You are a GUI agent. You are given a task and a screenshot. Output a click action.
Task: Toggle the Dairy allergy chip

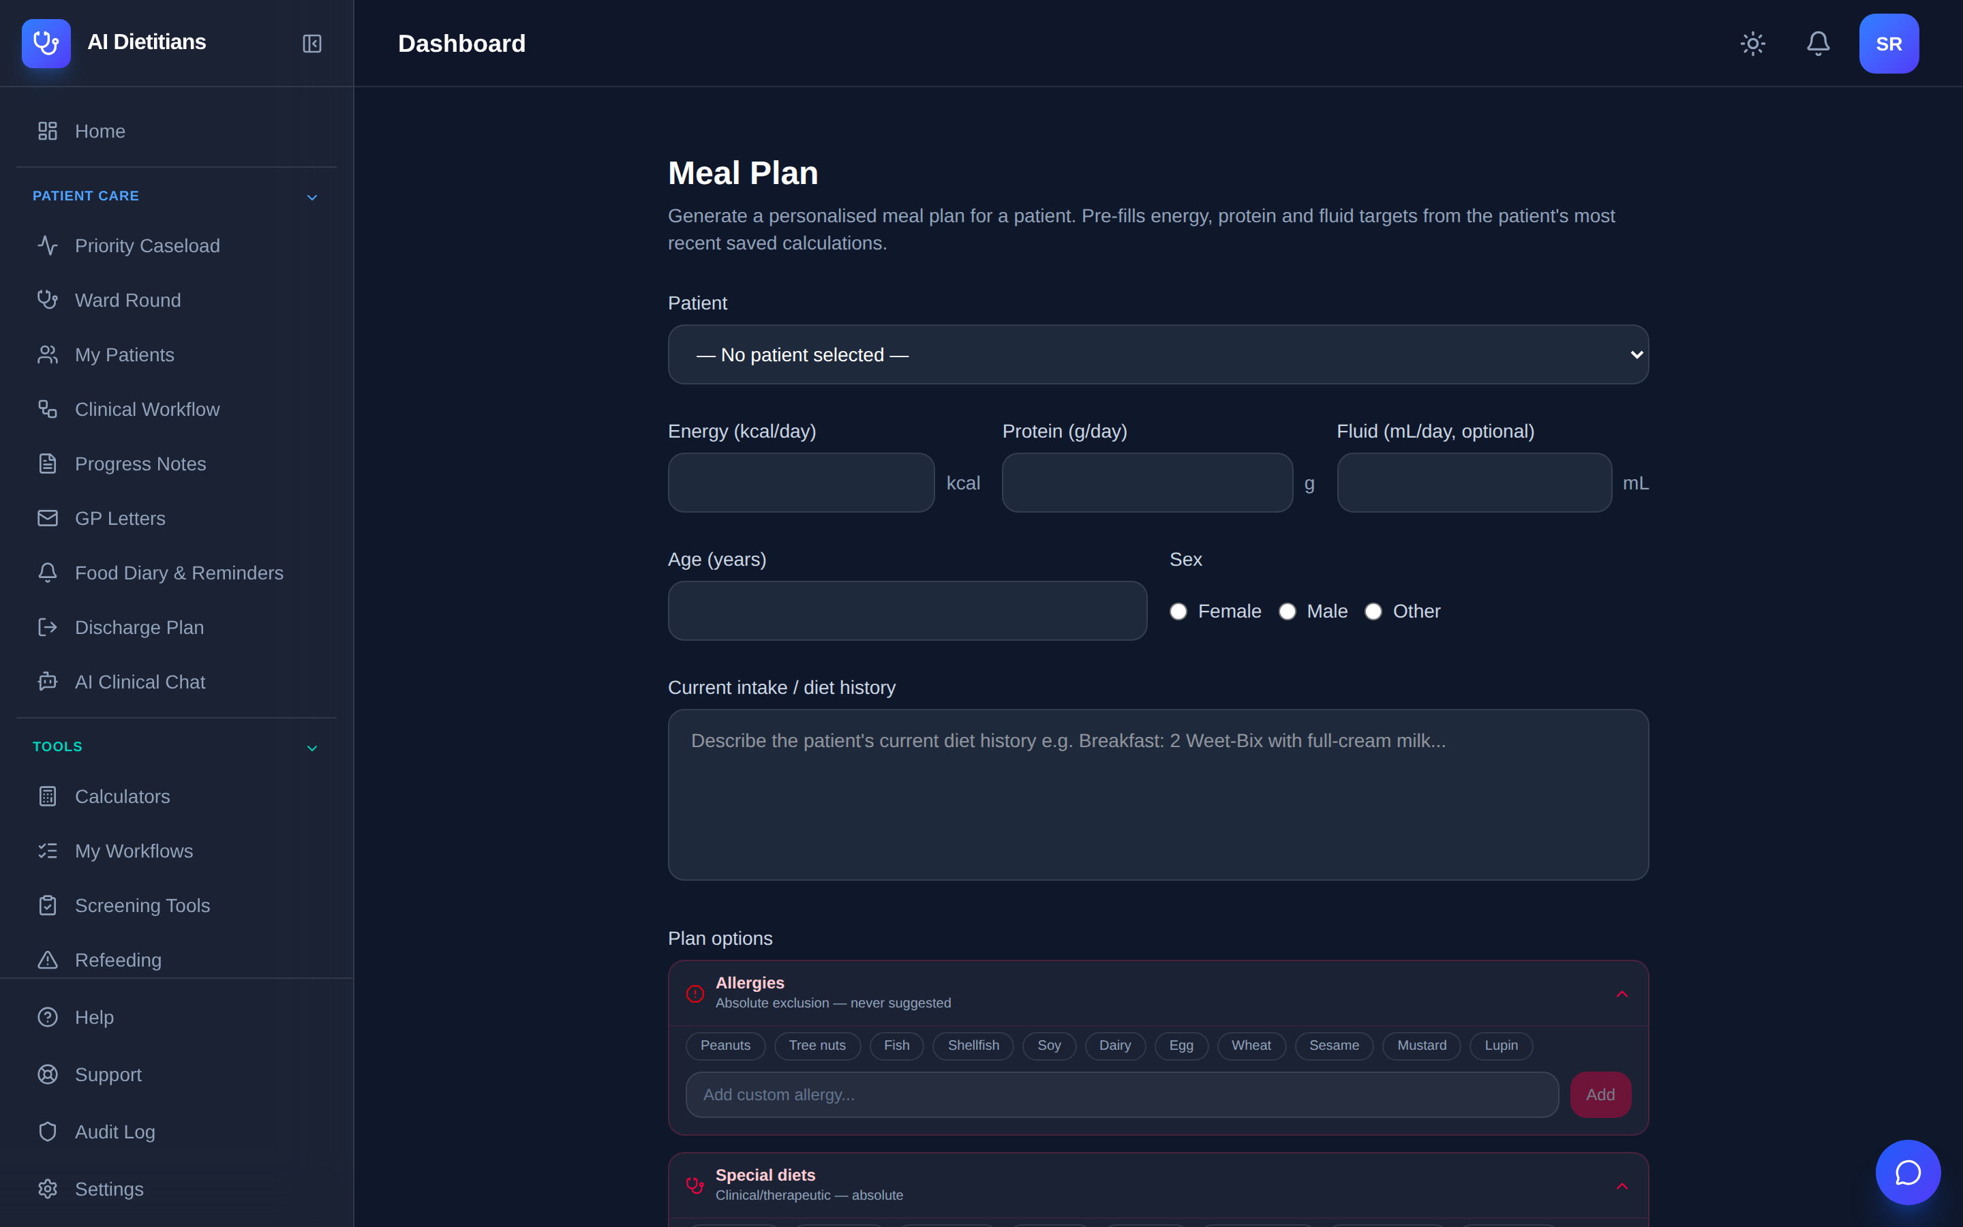(1114, 1045)
